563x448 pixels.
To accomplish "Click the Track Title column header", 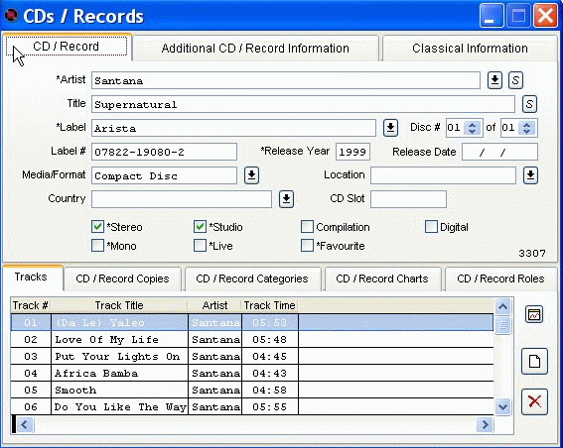I will coord(119,305).
